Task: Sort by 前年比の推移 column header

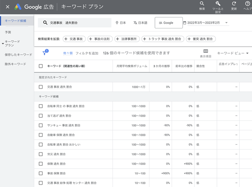Action: (x=184, y=66)
